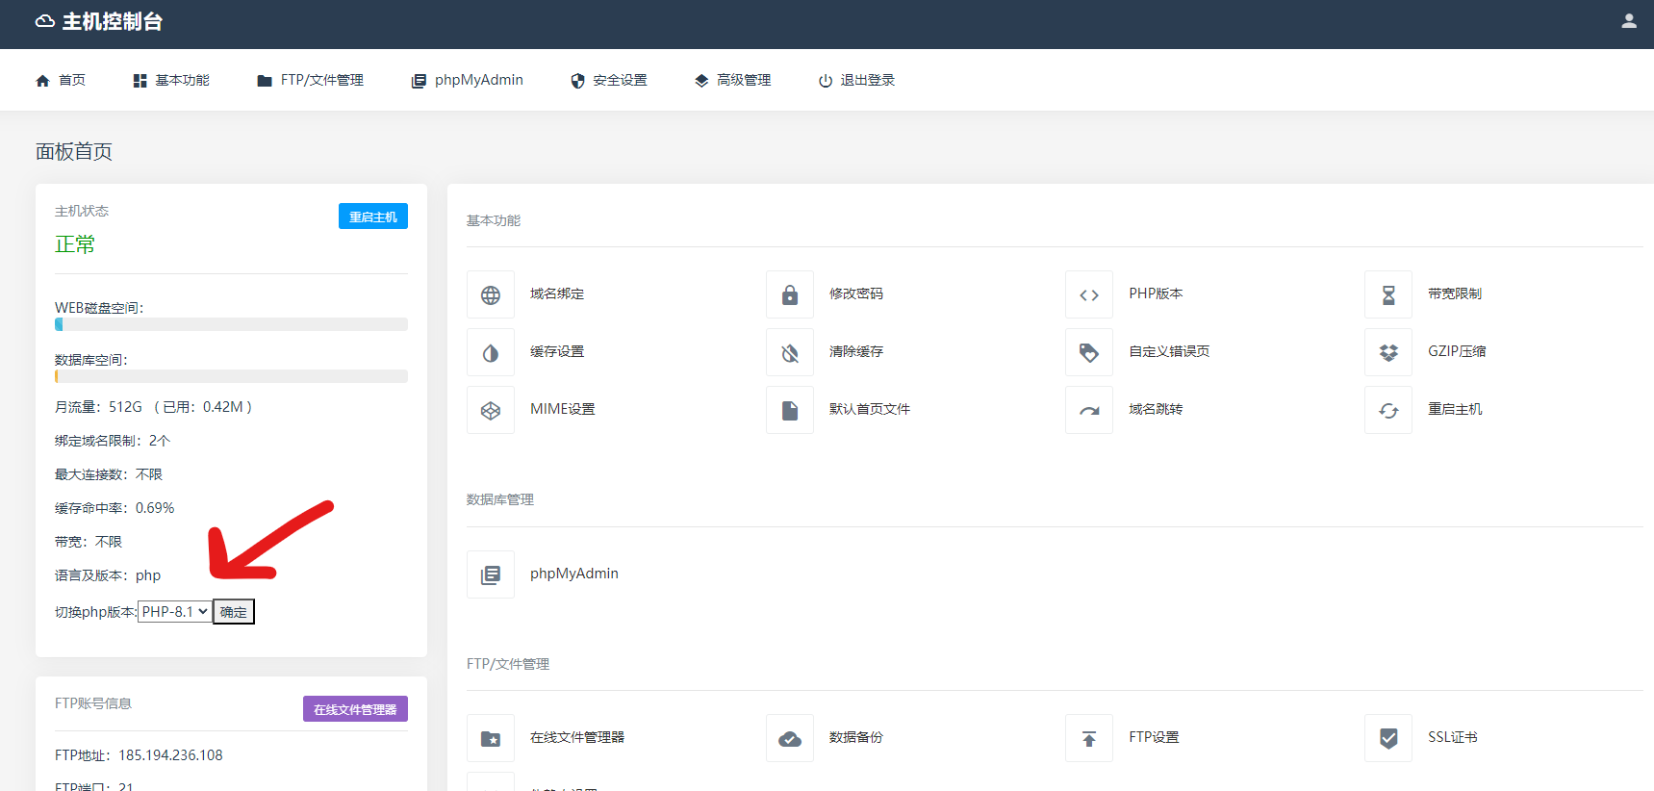Click the 安全设置 menu item
This screenshot has width=1654, height=791.
click(609, 80)
